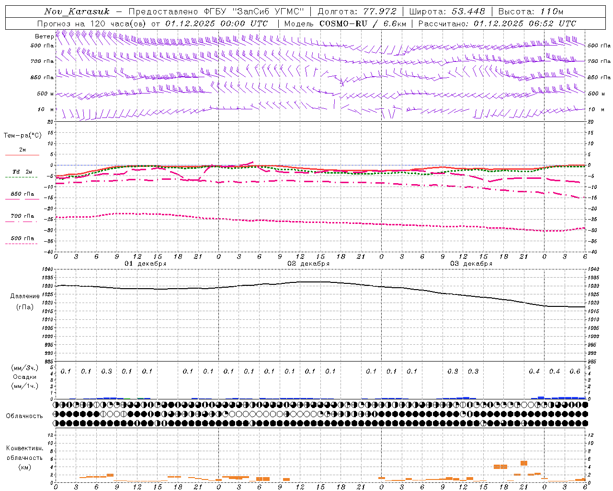Image resolution: width=613 pixels, height=491 pixels.
Task: Click the 03 декабря date label
Action: [x=471, y=264]
